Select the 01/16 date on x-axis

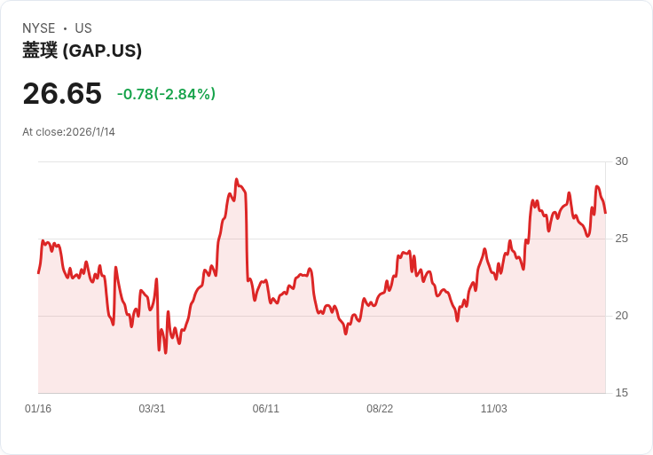[x=38, y=409]
